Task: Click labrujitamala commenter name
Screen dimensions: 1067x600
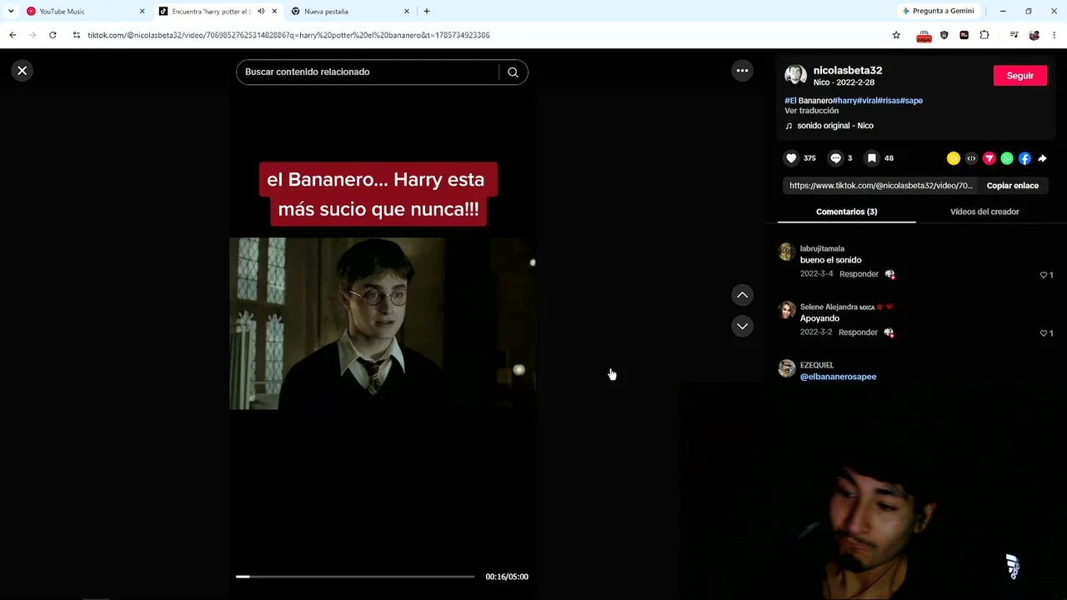Action: [822, 248]
